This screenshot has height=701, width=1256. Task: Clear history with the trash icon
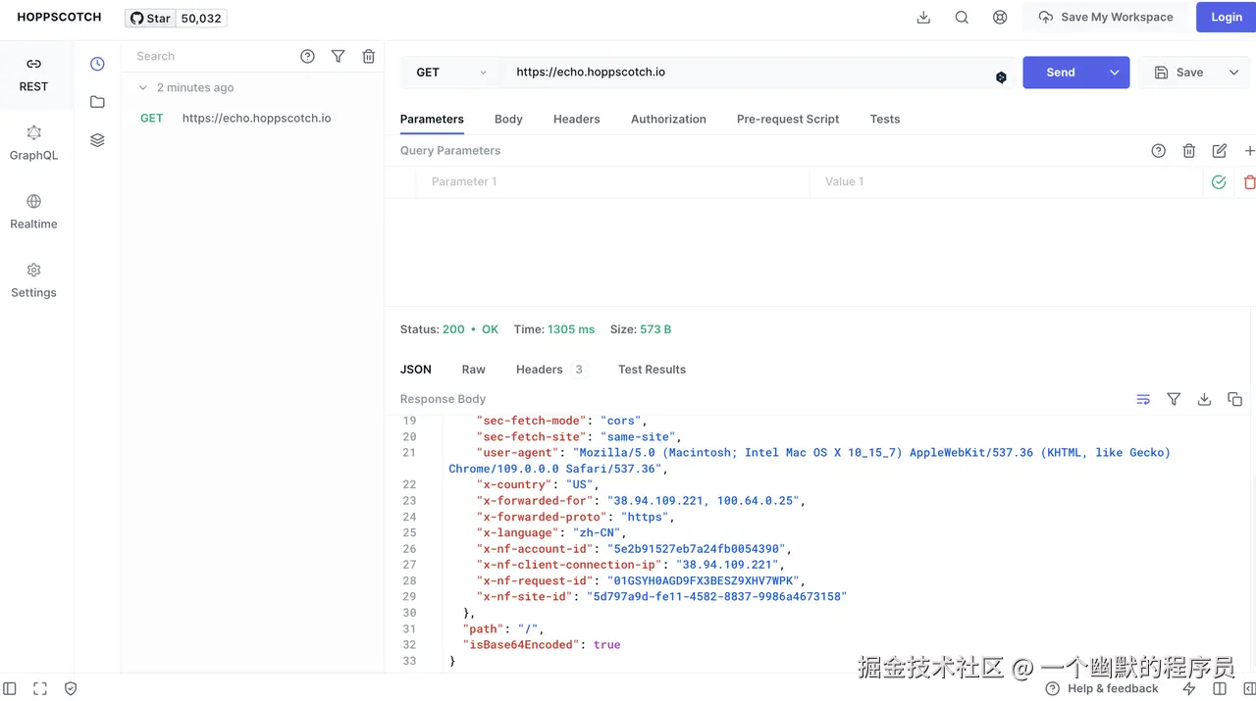[x=368, y=56]
